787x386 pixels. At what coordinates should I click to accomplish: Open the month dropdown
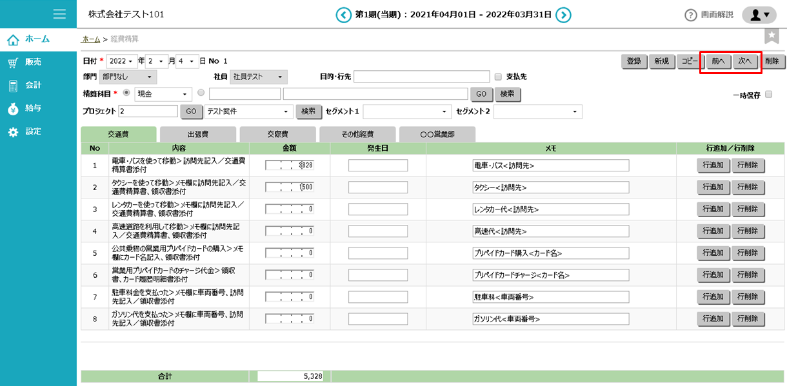point(157,61)
